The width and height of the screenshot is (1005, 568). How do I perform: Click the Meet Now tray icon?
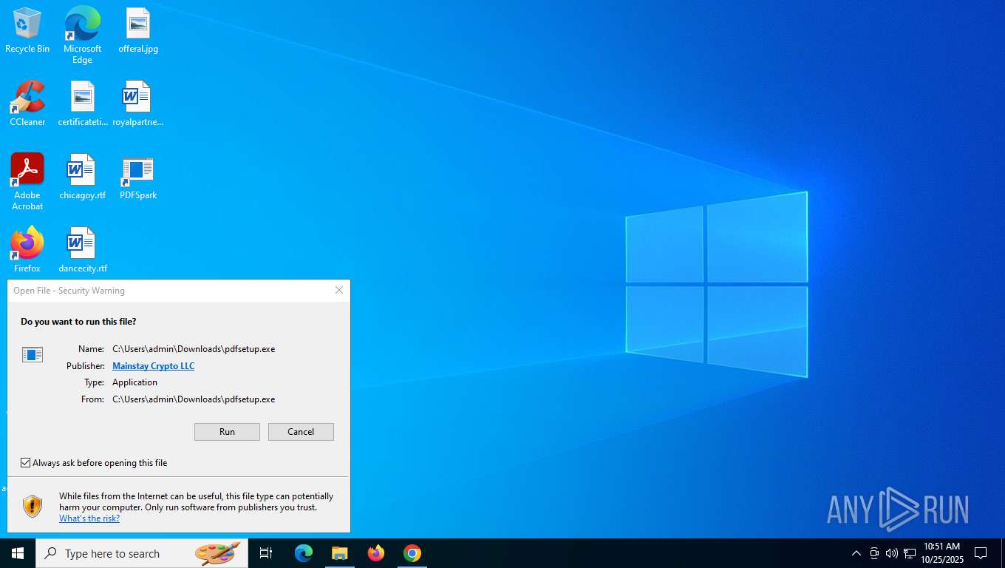874,553
